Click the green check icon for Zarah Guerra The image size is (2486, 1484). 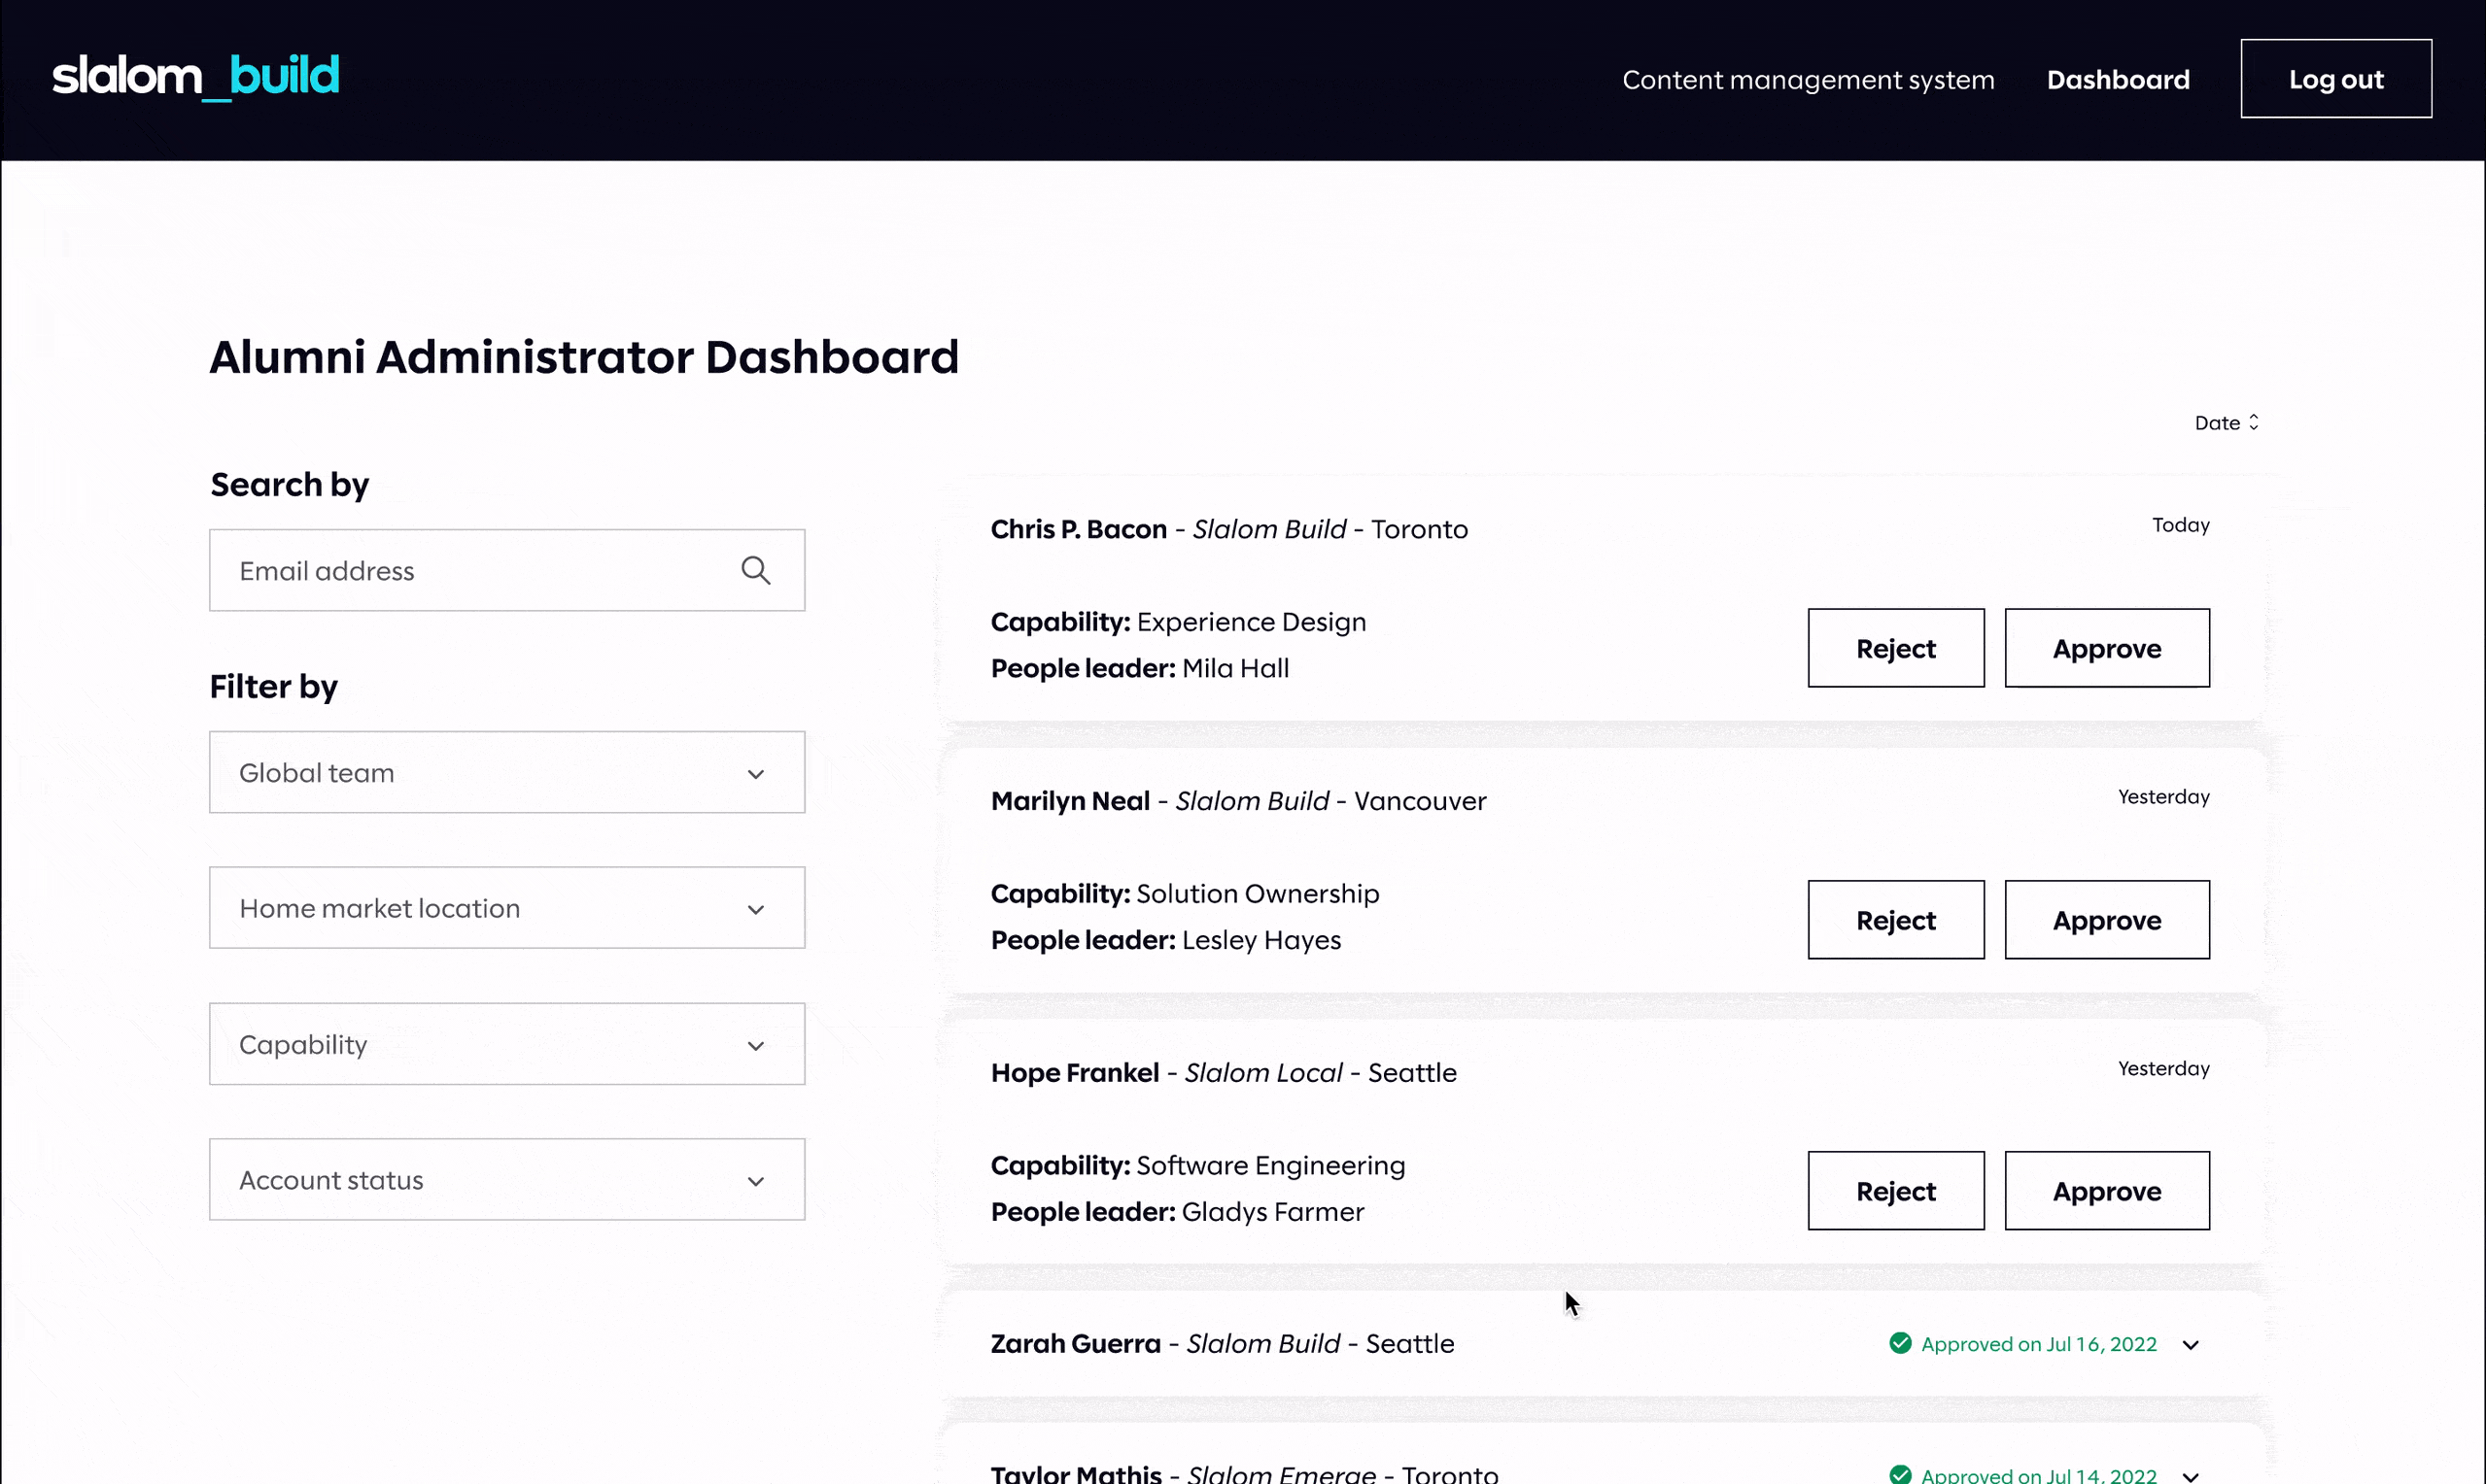(x=1900, y=1343)
